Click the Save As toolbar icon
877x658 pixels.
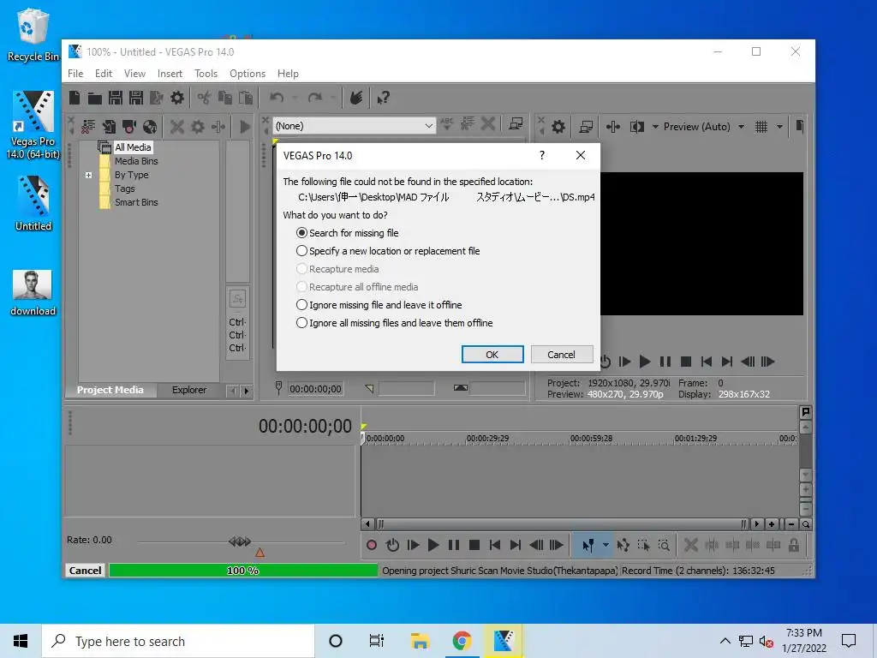click(x=136, y=98)
